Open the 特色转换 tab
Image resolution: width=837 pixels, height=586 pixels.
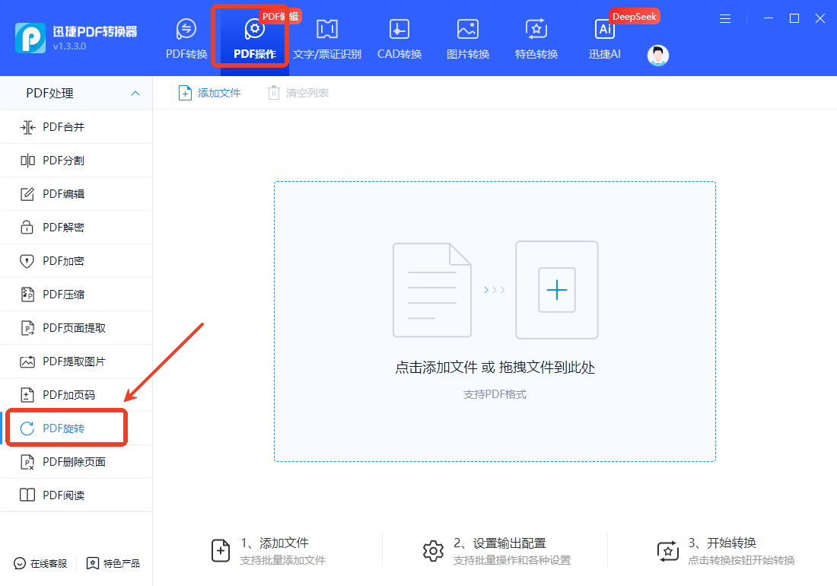(x=536, y=39)
